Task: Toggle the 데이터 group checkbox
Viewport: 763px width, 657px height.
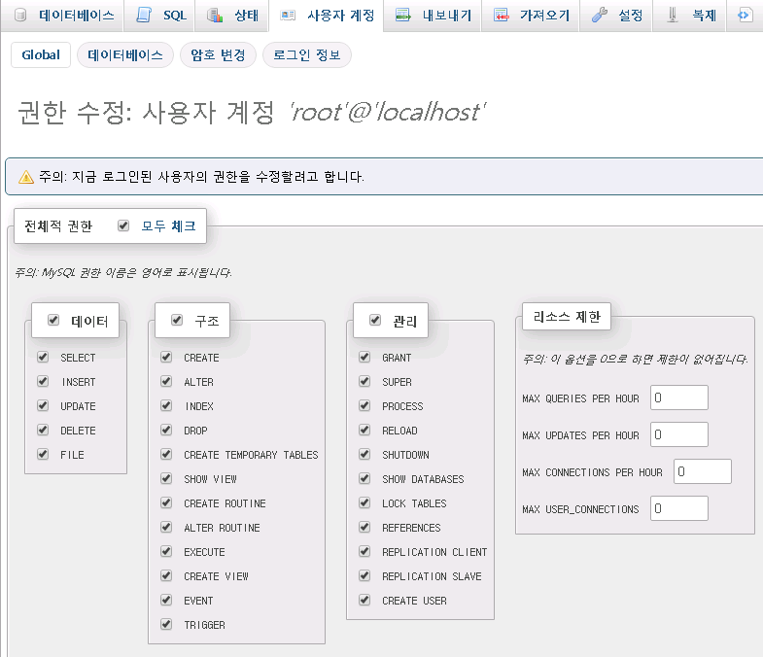Action: point(53,320)
